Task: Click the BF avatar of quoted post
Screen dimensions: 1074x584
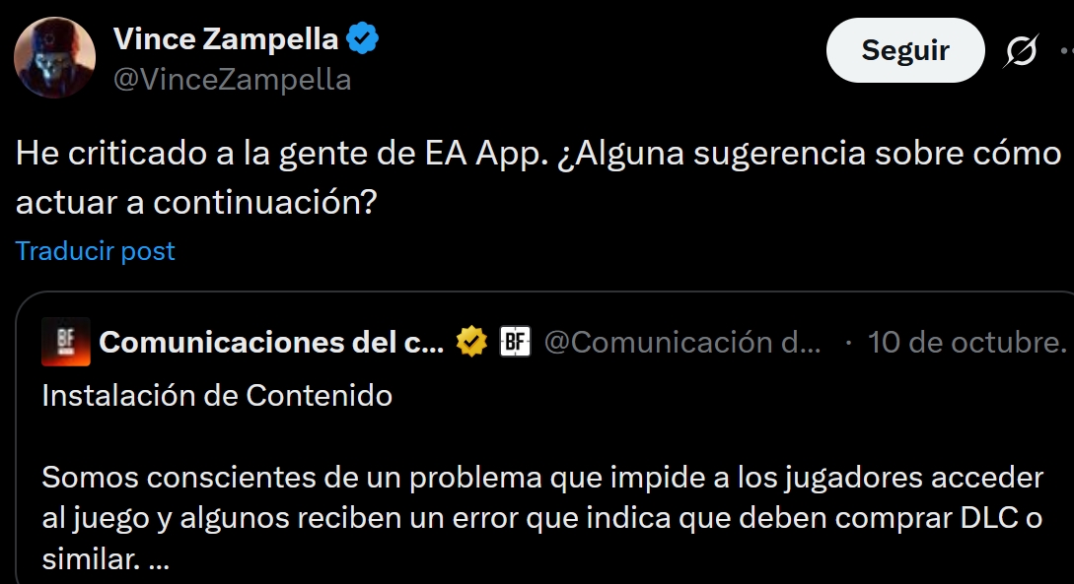Action: (66, 342)
